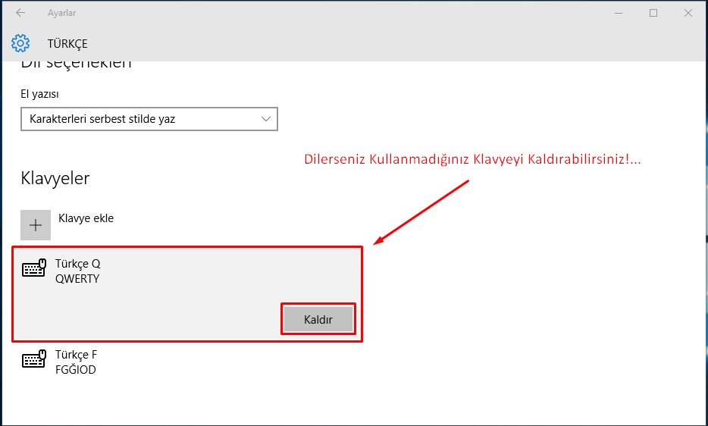The image size is (708, 426).
Task: Click the QWERTY layout subtitle
Action: point(77,278)
